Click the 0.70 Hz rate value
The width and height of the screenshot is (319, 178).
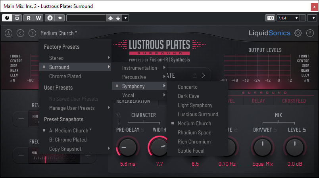[227, 164]
